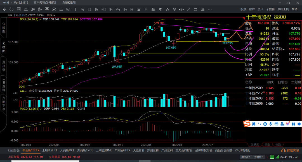
Task: Open 在线客服 online support
Action: click(x=290, y=151)
